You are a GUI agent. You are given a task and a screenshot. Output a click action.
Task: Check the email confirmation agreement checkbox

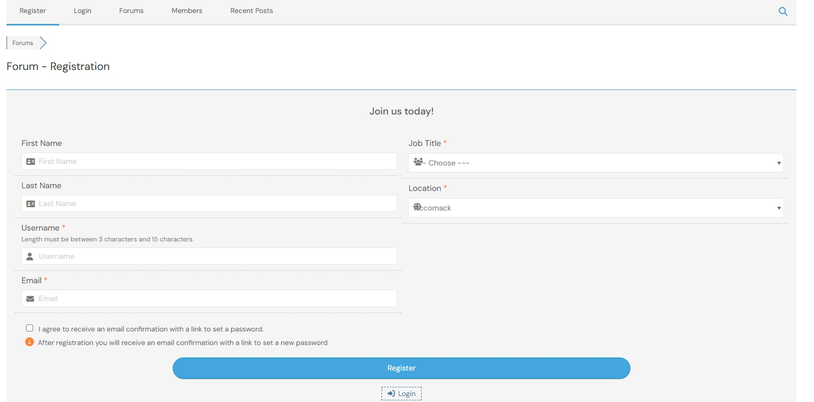tap(30, 328)
